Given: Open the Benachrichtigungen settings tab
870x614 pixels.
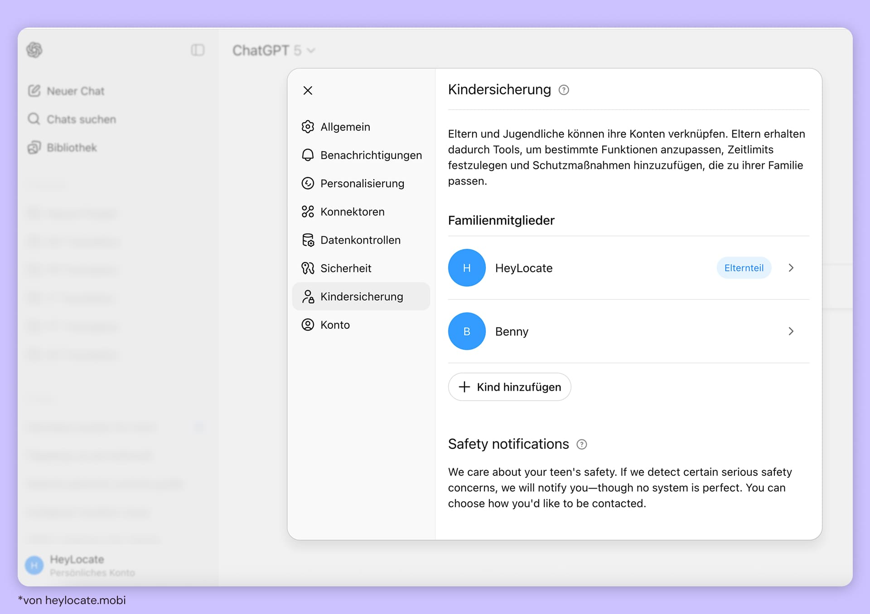Looking at the screenshot, I should click(x=361, y=155).
